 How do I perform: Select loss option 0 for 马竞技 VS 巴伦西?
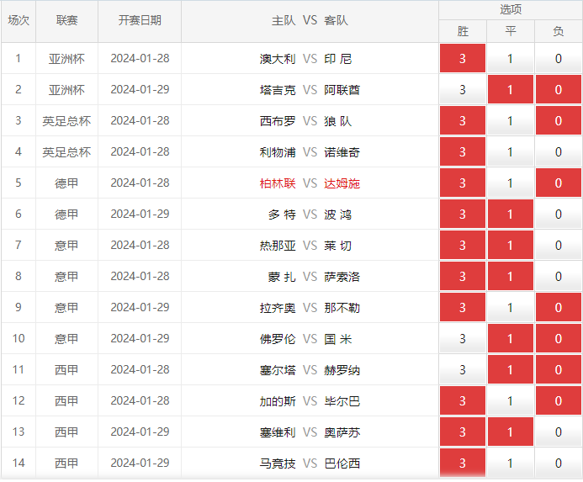tap(558, 463)
